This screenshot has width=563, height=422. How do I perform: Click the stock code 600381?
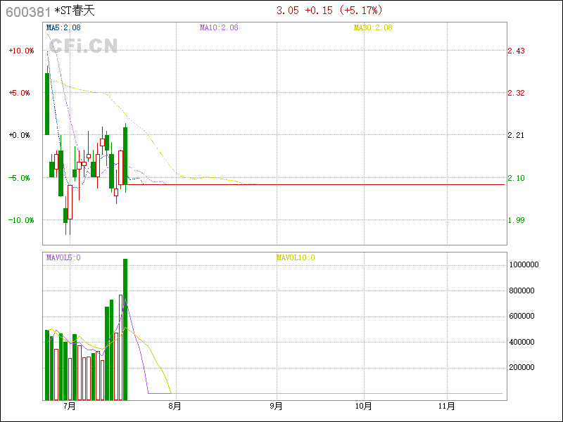coord(28,11)
